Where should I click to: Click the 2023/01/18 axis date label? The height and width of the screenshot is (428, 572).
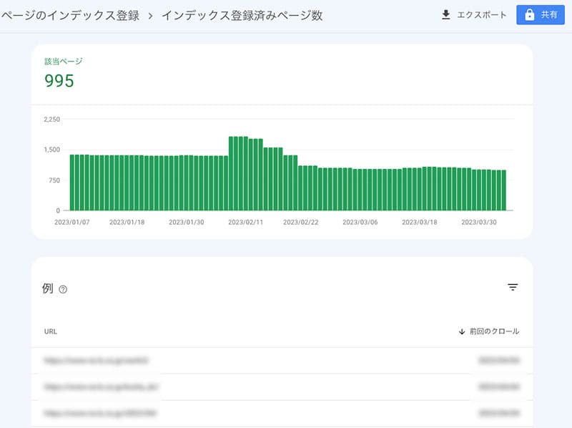click(127, 222)
